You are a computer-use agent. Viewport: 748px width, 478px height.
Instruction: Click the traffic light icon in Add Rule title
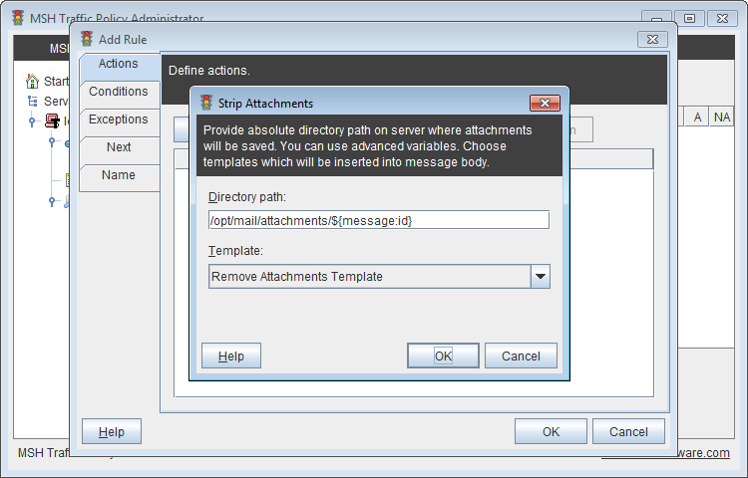pyautogui.click(x=87, y=39)
